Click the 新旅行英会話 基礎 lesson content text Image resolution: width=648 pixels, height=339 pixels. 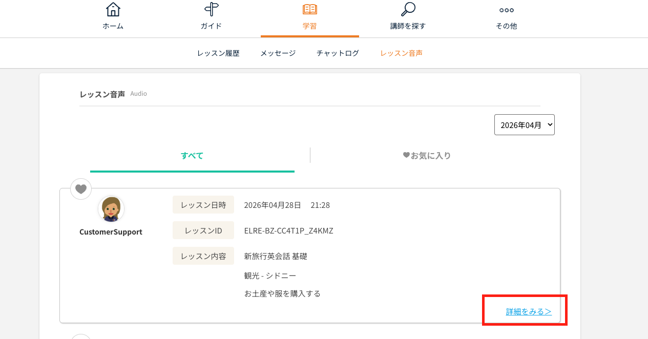tap(276, 256)
